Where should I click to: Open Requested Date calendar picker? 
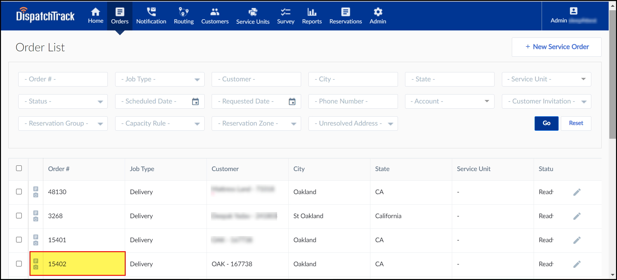coord(292,102)
